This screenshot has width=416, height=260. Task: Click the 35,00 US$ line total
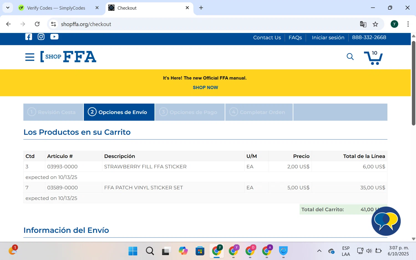point(372,188)
